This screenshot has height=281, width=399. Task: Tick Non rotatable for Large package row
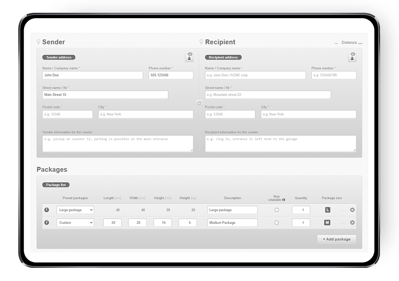277,210
